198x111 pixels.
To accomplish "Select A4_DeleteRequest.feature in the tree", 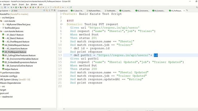I will [x=17, y=45].
